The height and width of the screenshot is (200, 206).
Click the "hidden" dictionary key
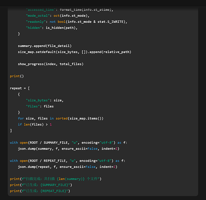click(x=34, y=28)
